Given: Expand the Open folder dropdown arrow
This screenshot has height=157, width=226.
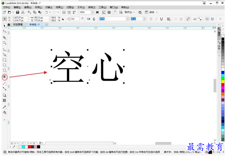Looking at the screenshot, I should point(13,12).
